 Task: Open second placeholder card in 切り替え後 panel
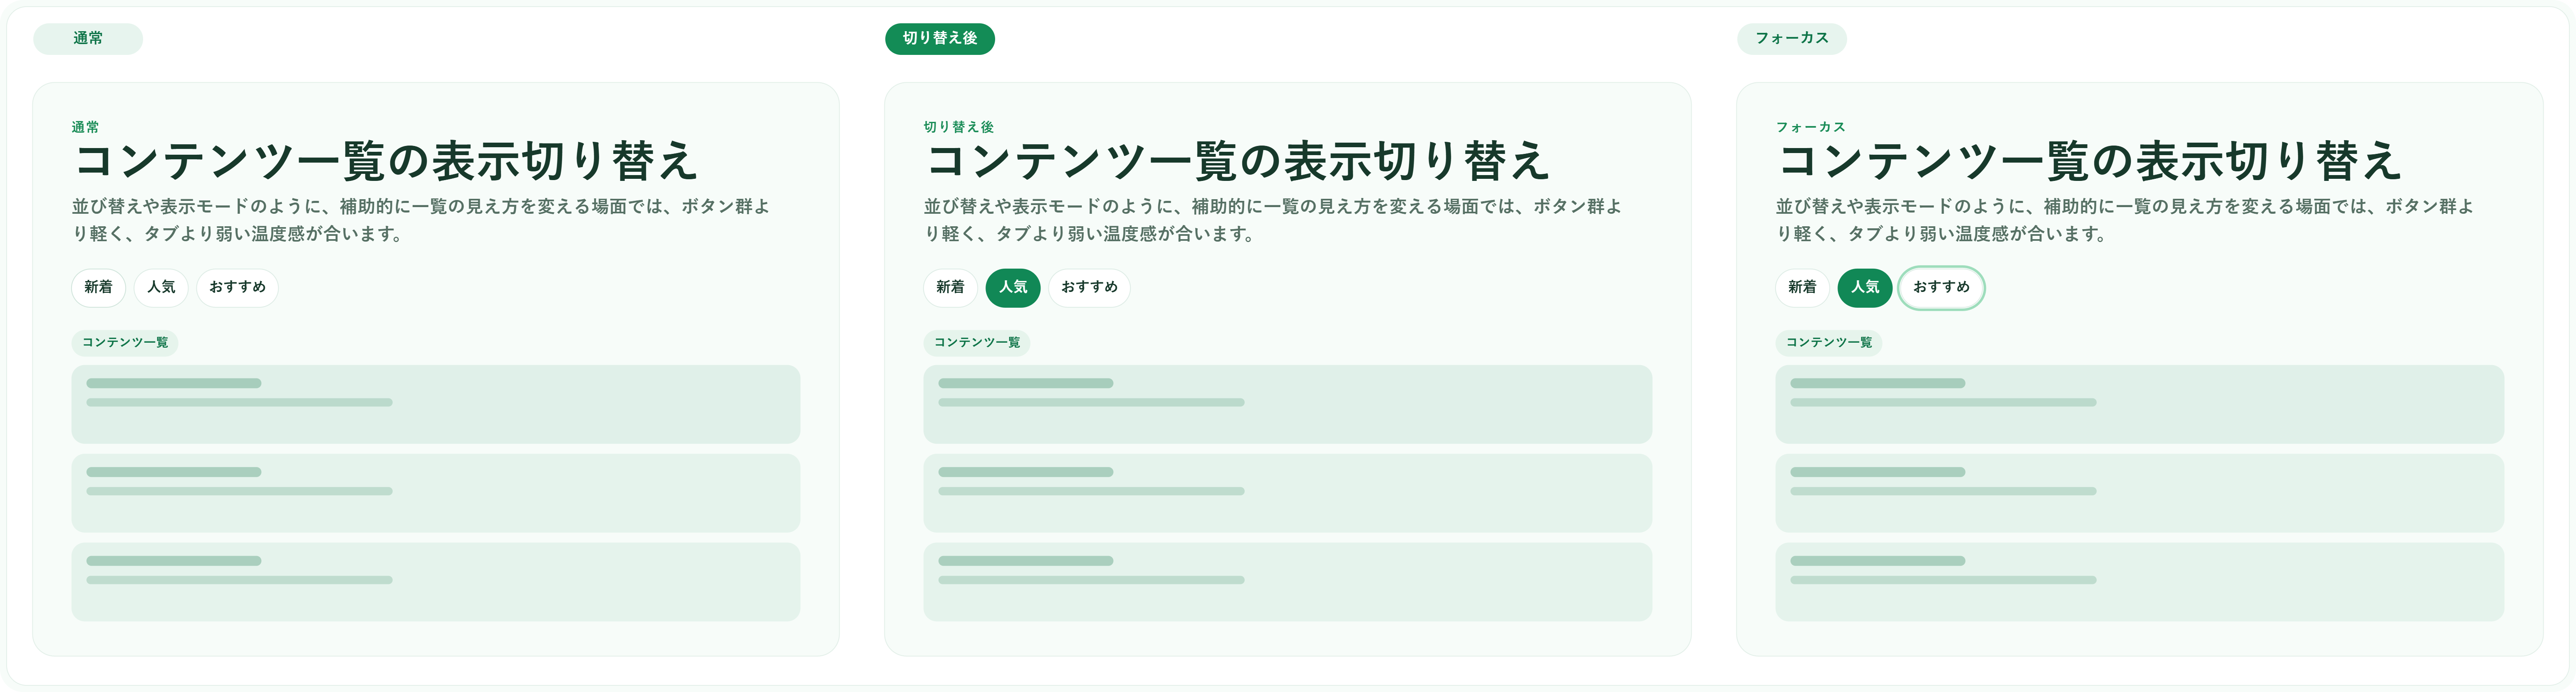tap(1287, 493)
